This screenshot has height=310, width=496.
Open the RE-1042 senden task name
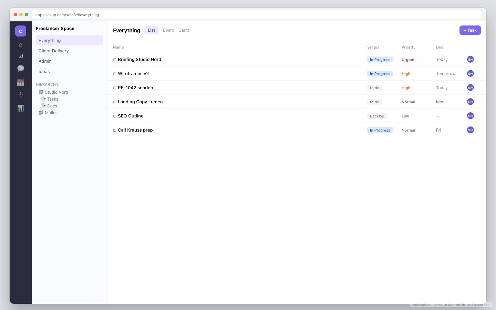(135, 87)
